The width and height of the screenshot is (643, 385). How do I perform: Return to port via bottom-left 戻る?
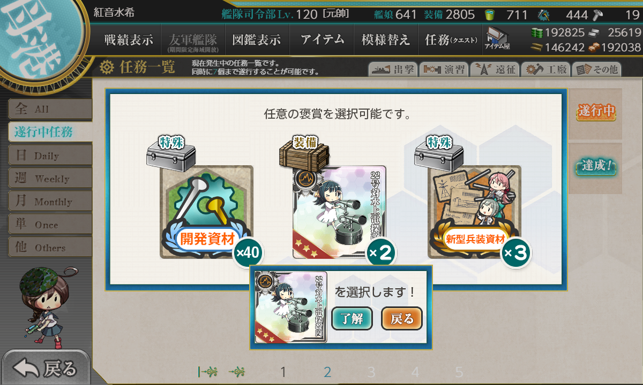pyautogui.click(x=45, y=368)
